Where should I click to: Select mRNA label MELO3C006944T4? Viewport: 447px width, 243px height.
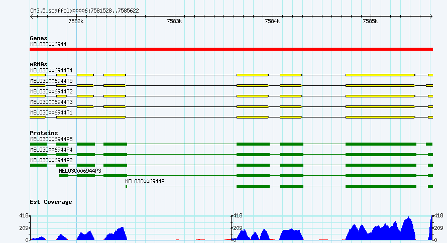[x=51, y=70]
